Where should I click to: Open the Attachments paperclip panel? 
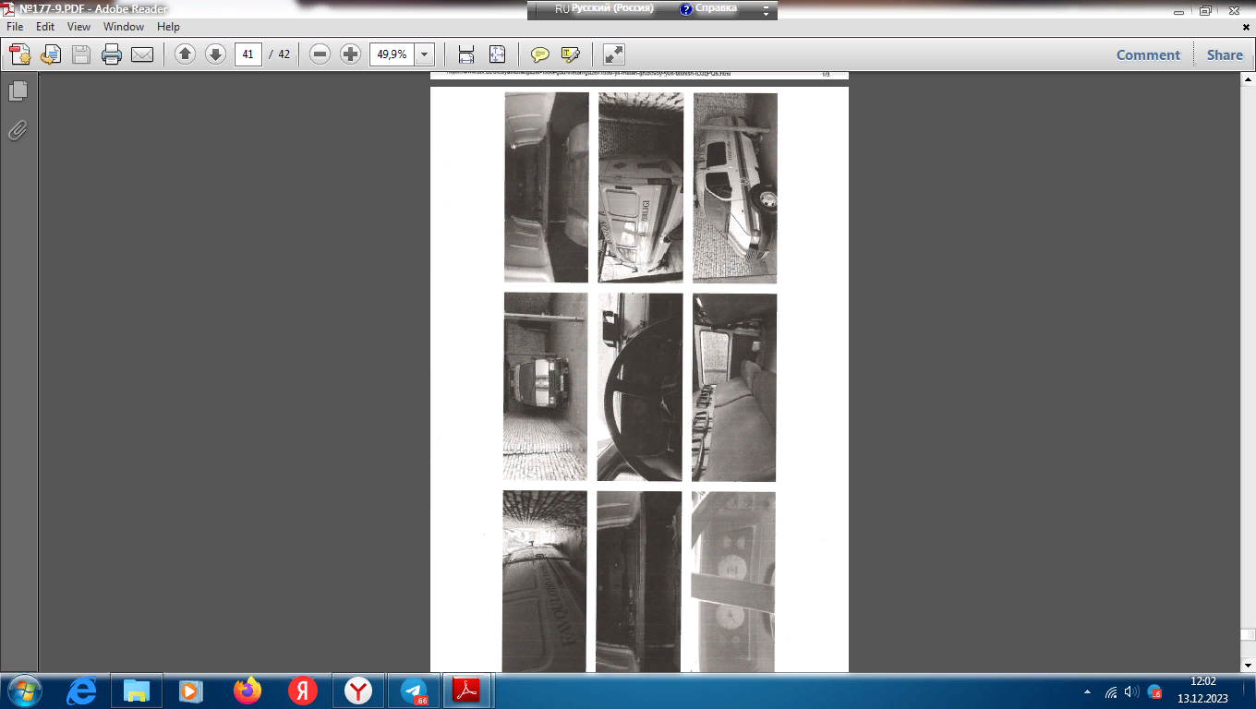coord(18,130)
